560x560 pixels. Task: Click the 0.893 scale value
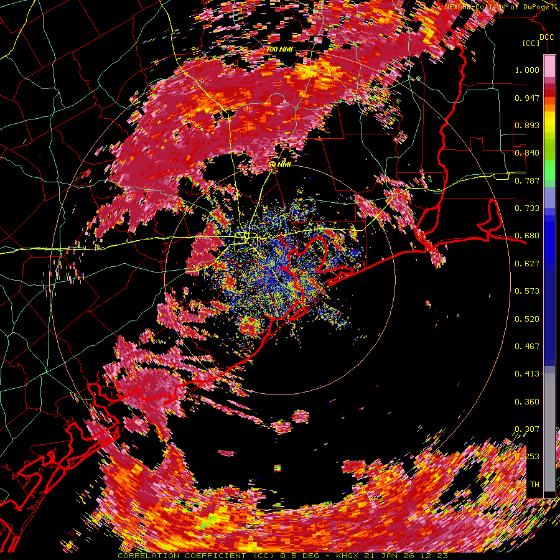tap(527, 125)
